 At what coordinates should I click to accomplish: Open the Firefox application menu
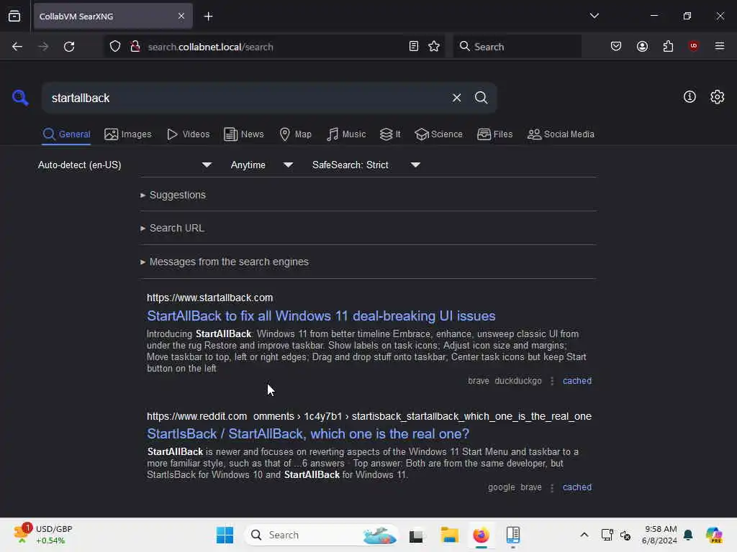tap(720, 47)
